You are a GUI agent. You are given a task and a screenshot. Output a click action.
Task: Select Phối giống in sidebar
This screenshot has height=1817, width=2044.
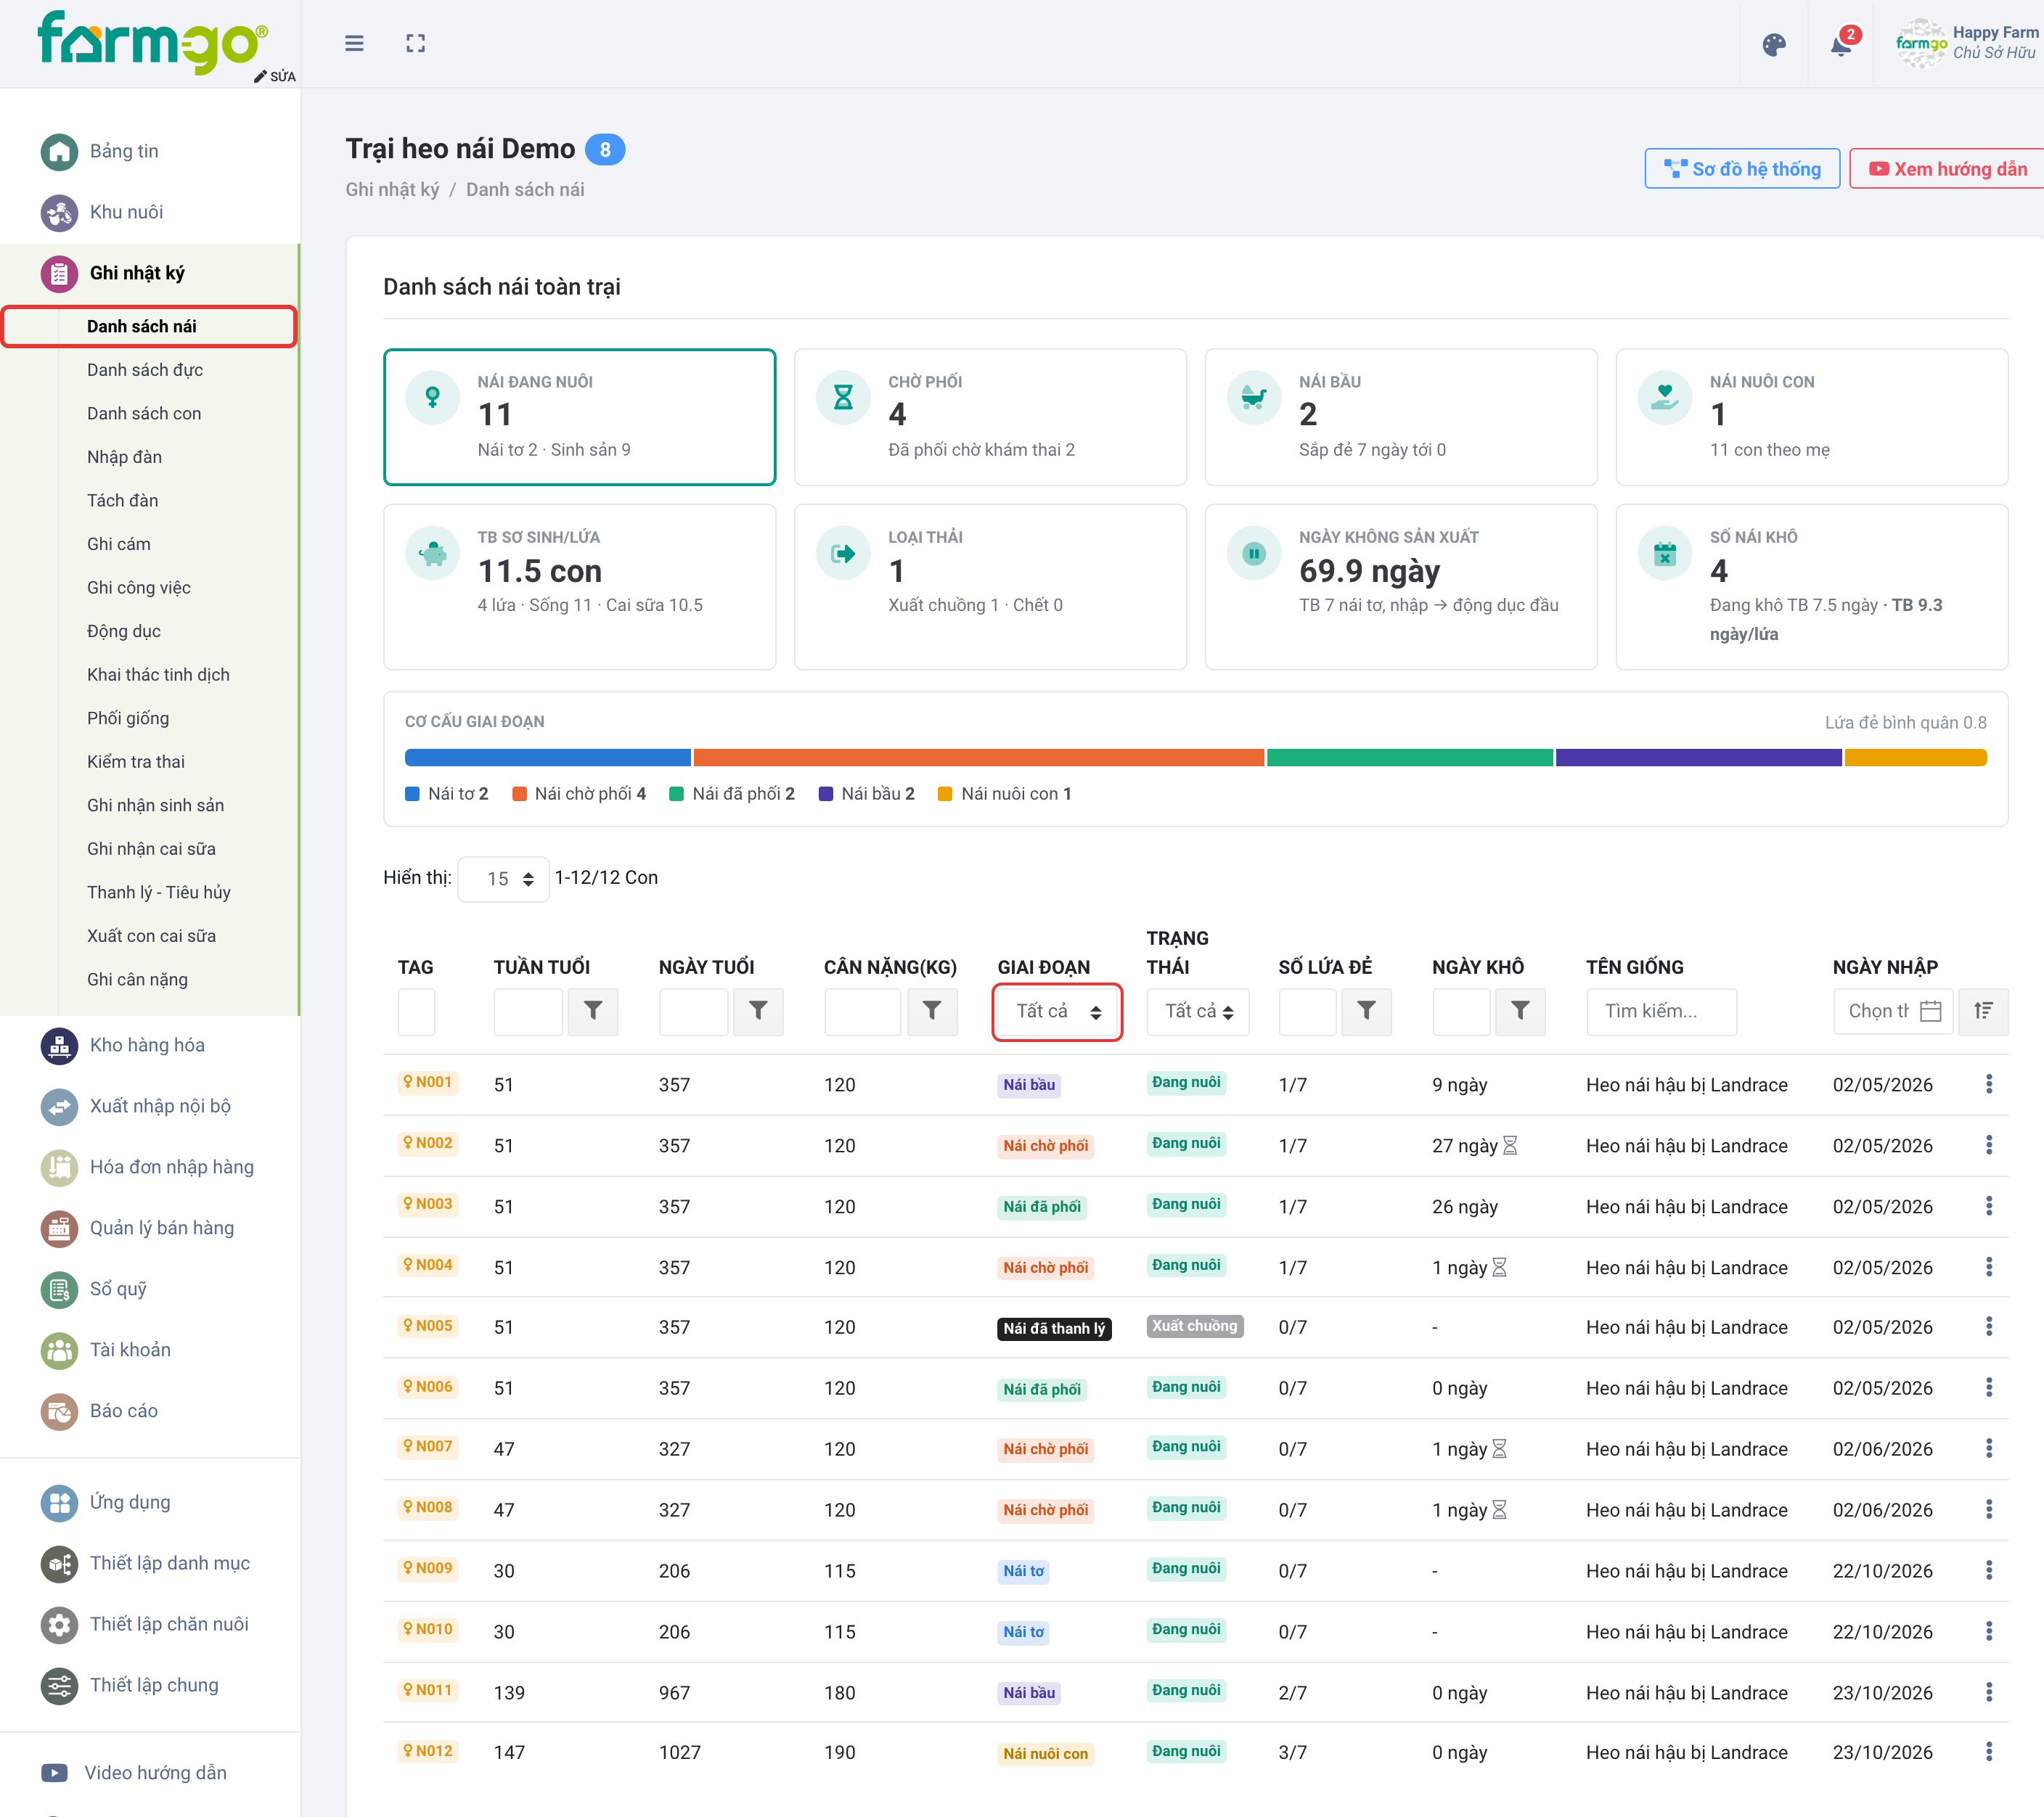click(128, 718)
